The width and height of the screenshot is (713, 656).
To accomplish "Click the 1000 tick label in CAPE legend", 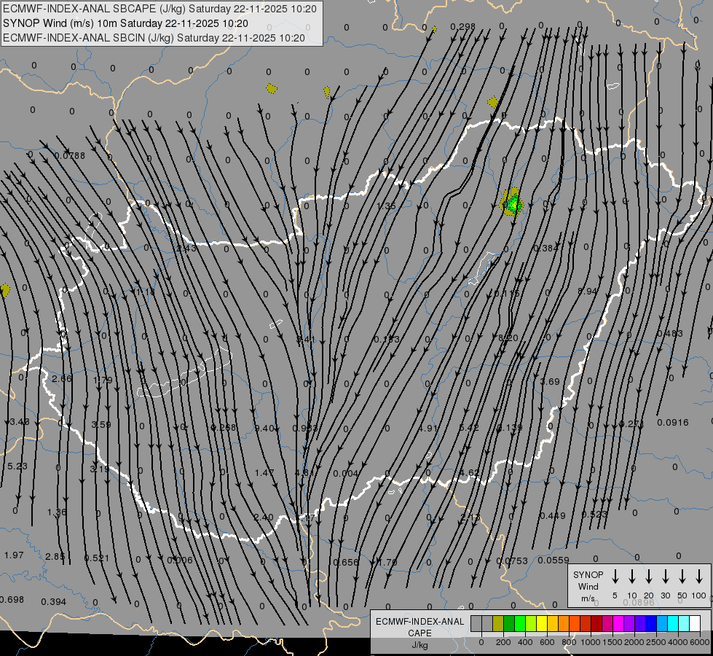I will coord(590,642).
